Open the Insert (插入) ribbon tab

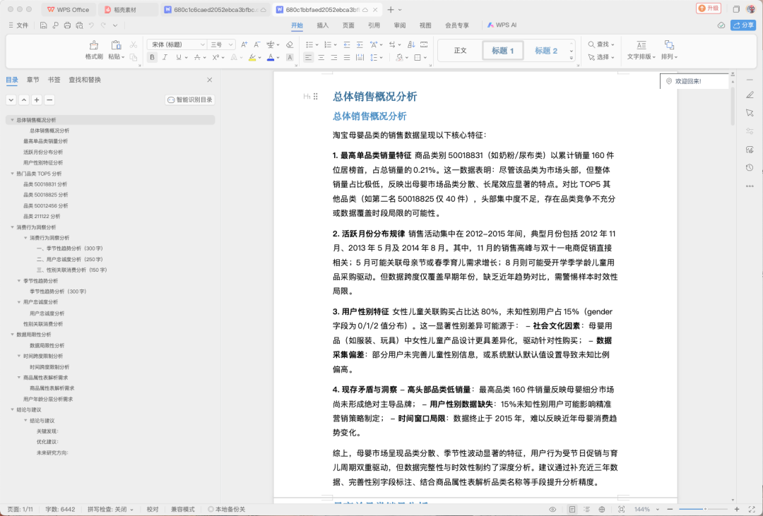click(323, 25)
